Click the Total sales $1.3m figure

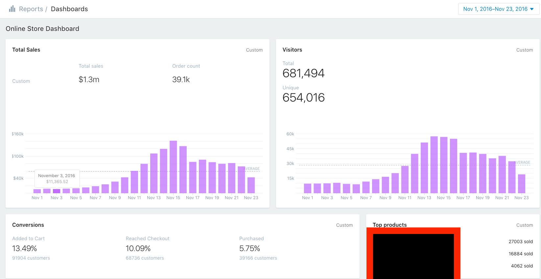click(89, 80)
